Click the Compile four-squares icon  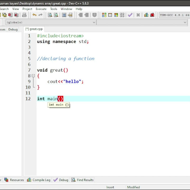(x=104, y=15)
